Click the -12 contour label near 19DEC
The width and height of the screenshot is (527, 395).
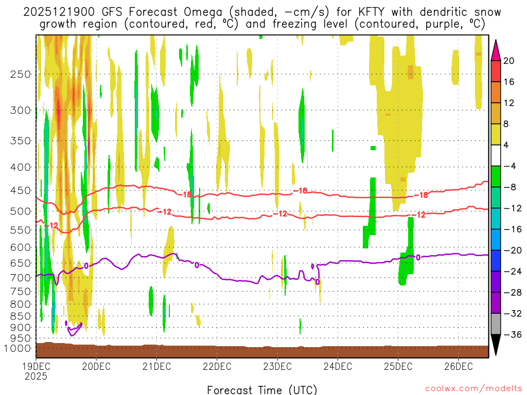[51, 225]
